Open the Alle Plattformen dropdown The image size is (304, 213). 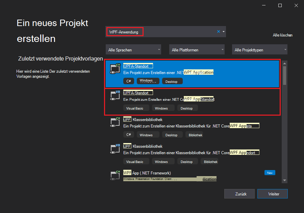click(197, 50)
